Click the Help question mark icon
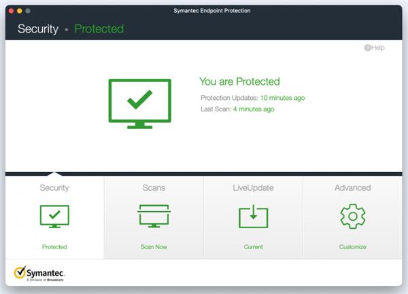408x294 pixels. [x=367, y=48]
